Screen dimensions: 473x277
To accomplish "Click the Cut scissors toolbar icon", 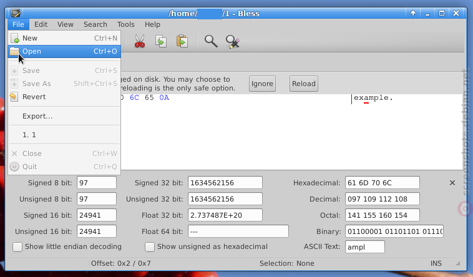I will [139, 41].
